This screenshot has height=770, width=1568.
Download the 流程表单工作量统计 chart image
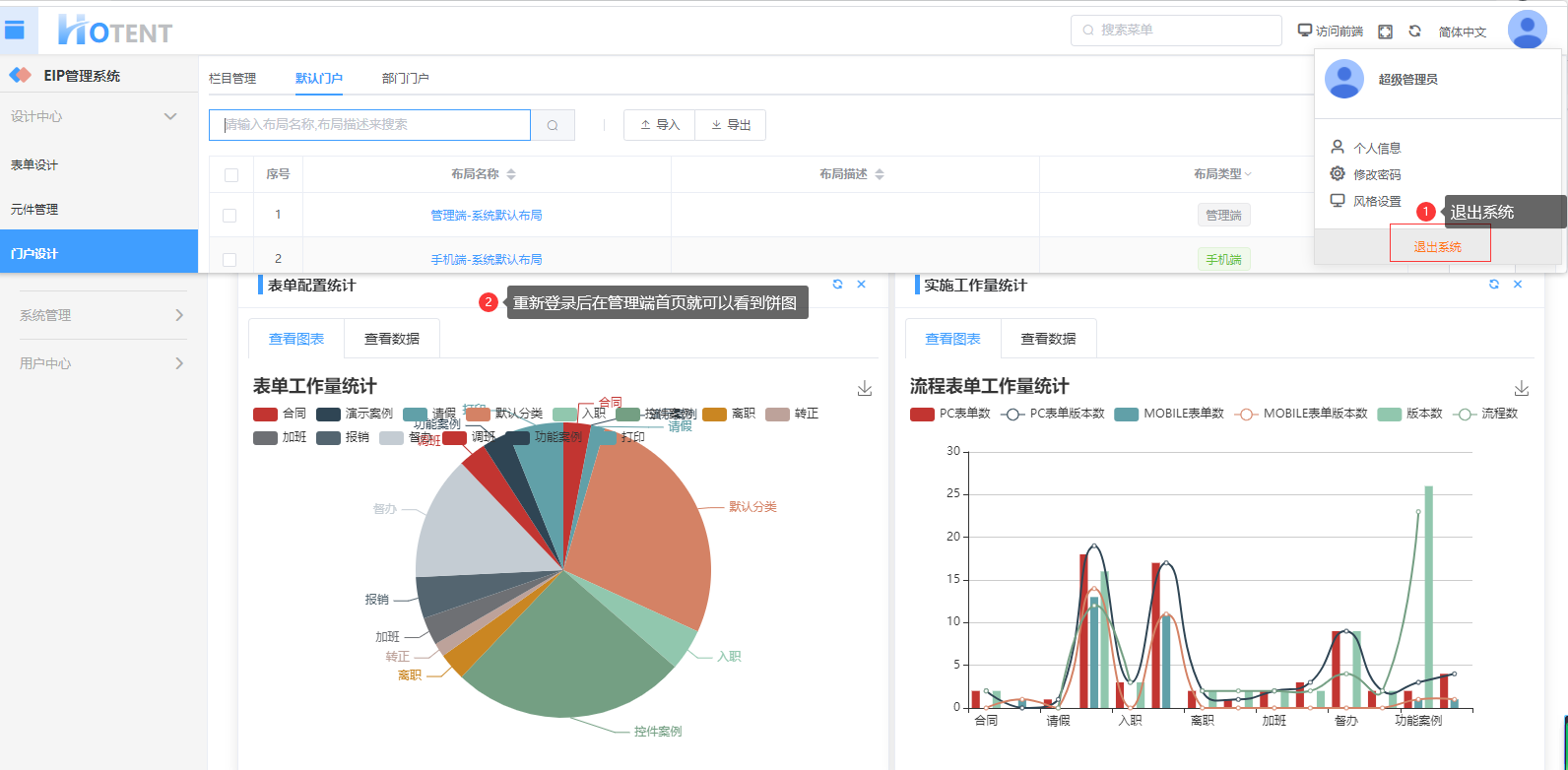(x=1521, y=389)
